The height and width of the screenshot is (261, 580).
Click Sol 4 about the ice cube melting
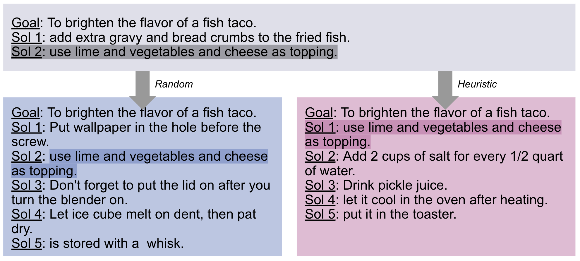point(133,214)
